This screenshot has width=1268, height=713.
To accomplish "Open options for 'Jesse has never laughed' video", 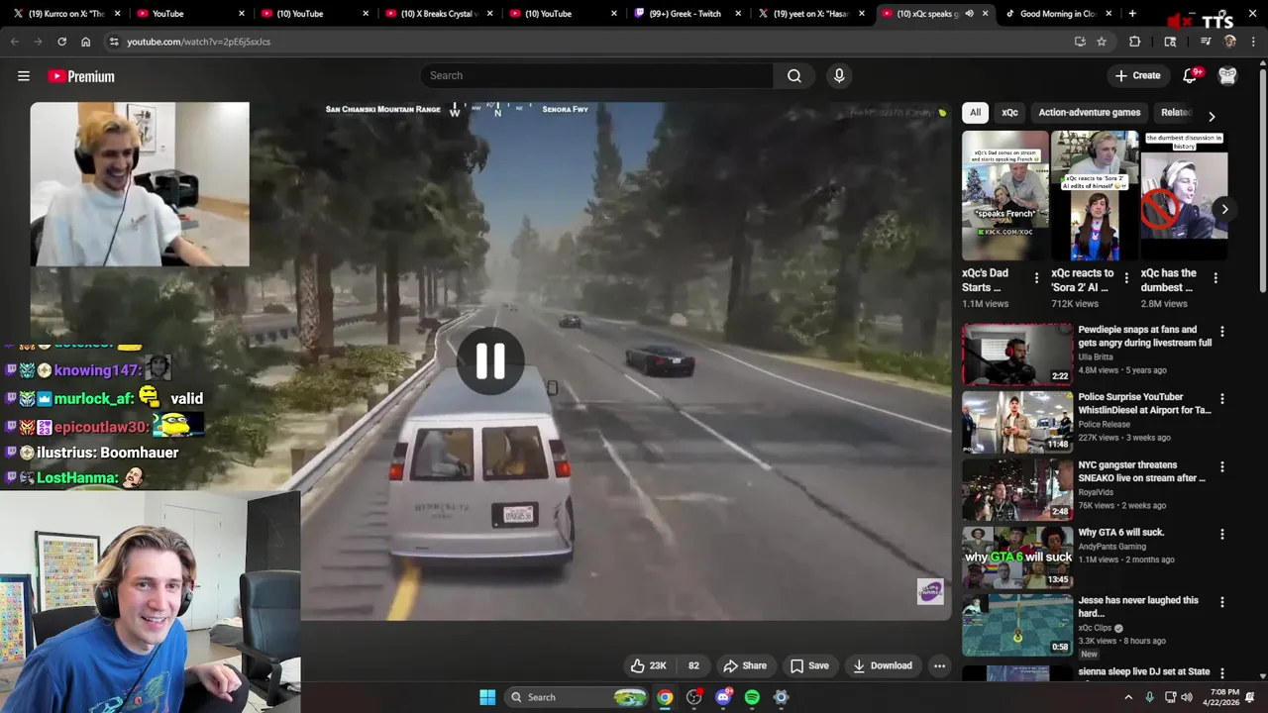I will [x=1221, y=602].
